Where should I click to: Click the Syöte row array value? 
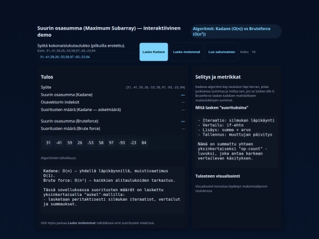155,87
